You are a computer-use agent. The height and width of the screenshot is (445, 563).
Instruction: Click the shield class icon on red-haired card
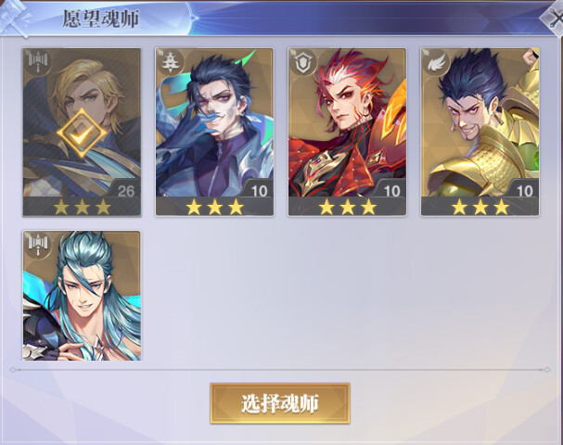303,62
